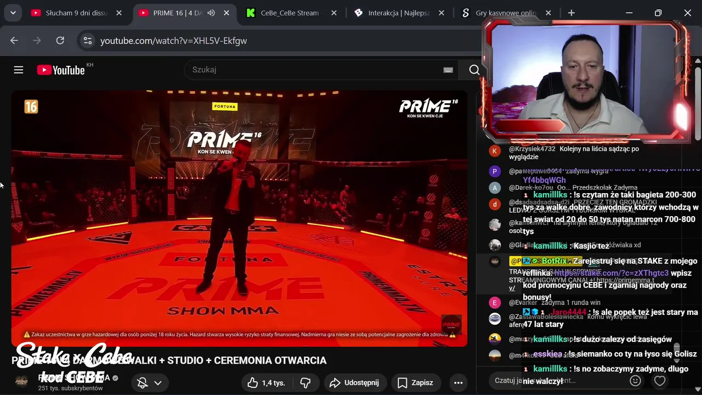Viewport: 702px width, 395px height.
Task: Click the PRIME 16 video player
Action: point(239,218)
